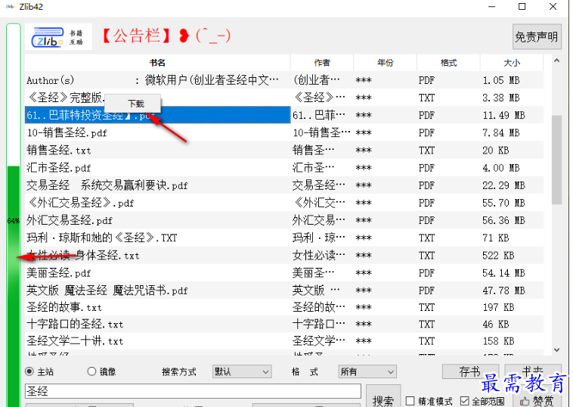Image resolution: width=573 pixels, height=407 pixels.
Task: Select the row 英文版 魔法圣经 魔法咒语书.pdf
Action: pos(284,290)
